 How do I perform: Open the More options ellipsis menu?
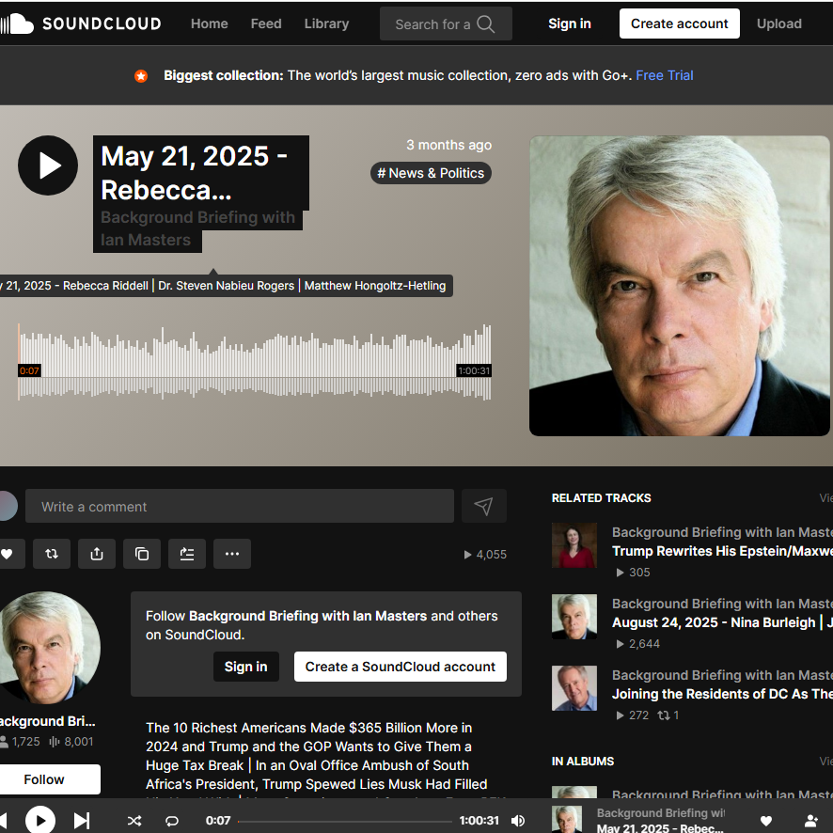(232, 554)
